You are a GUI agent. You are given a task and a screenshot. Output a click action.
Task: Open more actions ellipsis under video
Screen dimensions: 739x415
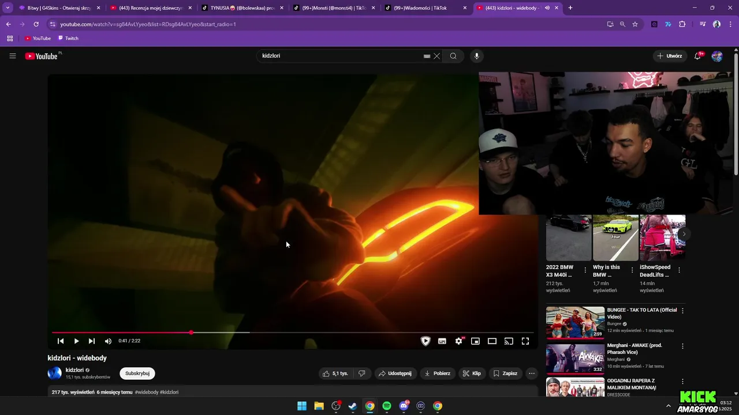click(x=532, y=373)
